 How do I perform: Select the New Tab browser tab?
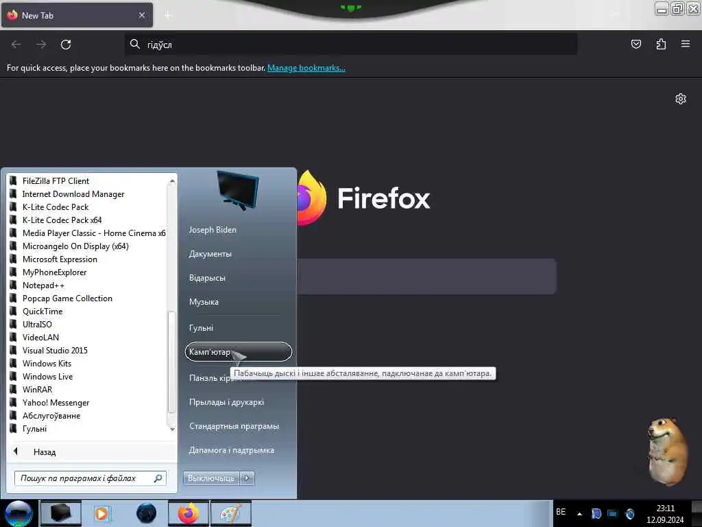pyautogui.click(x=77, y=15)
